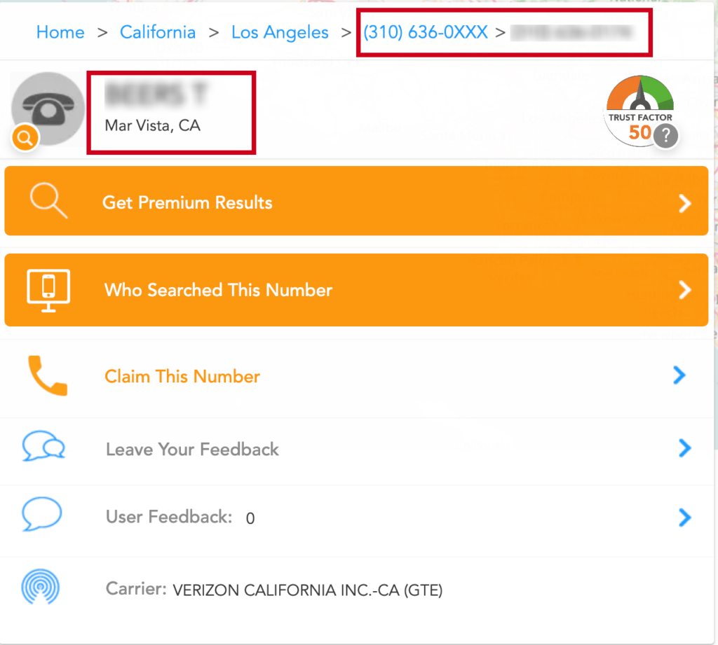Click the orange phone handset icon
718x645 pixels.
tap(48, 375)
